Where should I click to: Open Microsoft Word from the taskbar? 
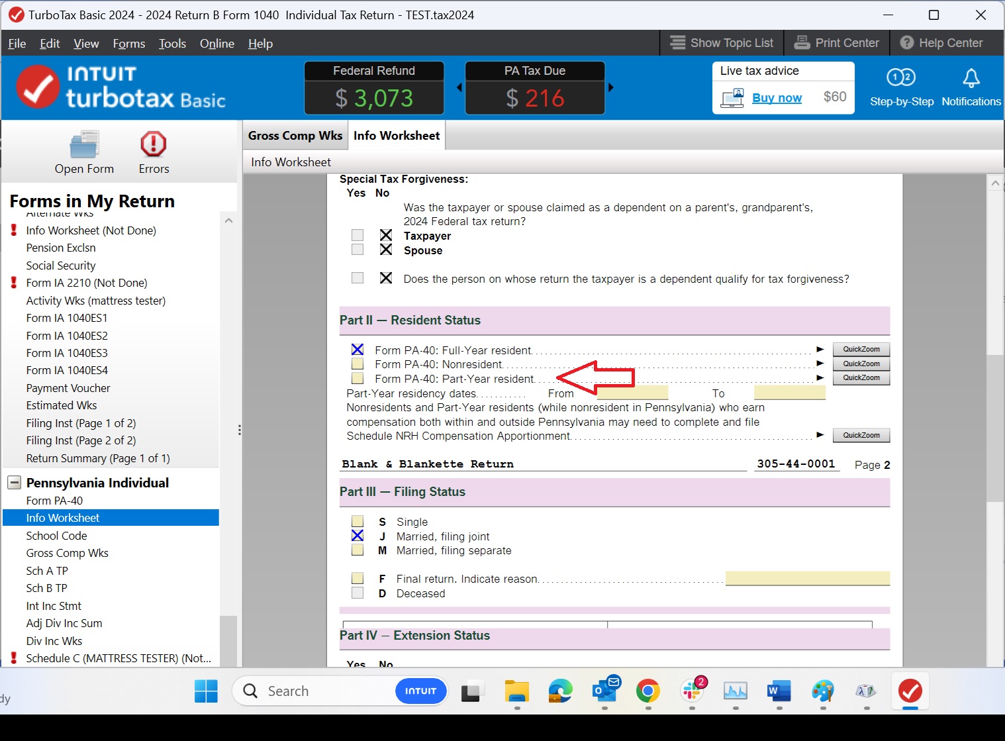point(779,691)
